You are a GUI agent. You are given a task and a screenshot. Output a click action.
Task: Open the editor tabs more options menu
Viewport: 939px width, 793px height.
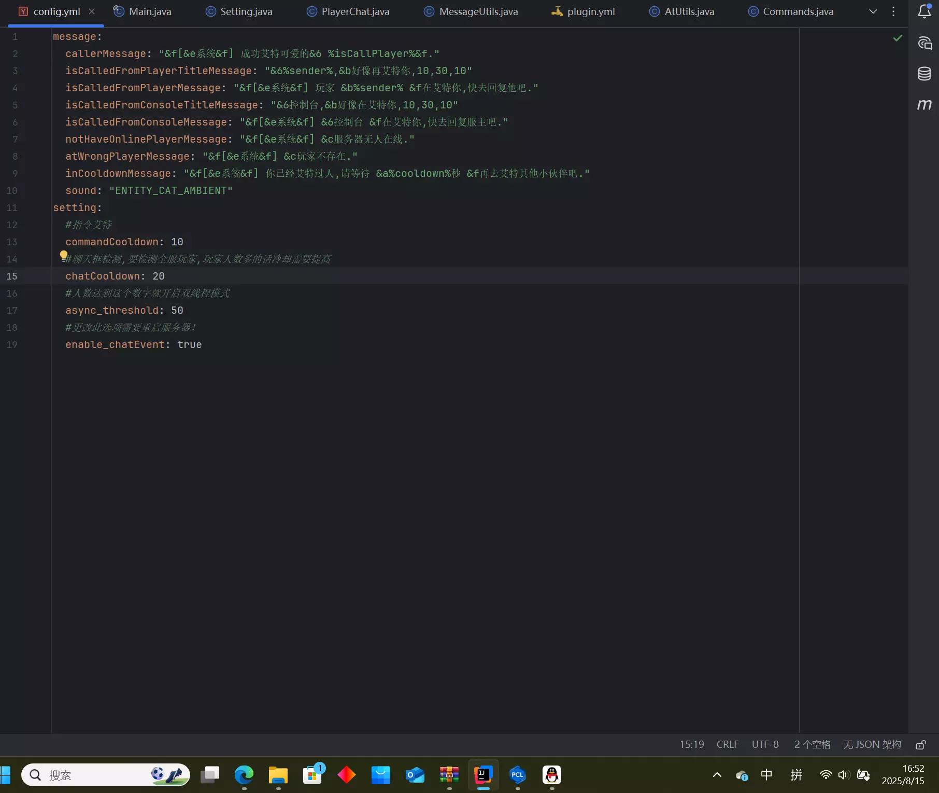(x=893, y=11)
